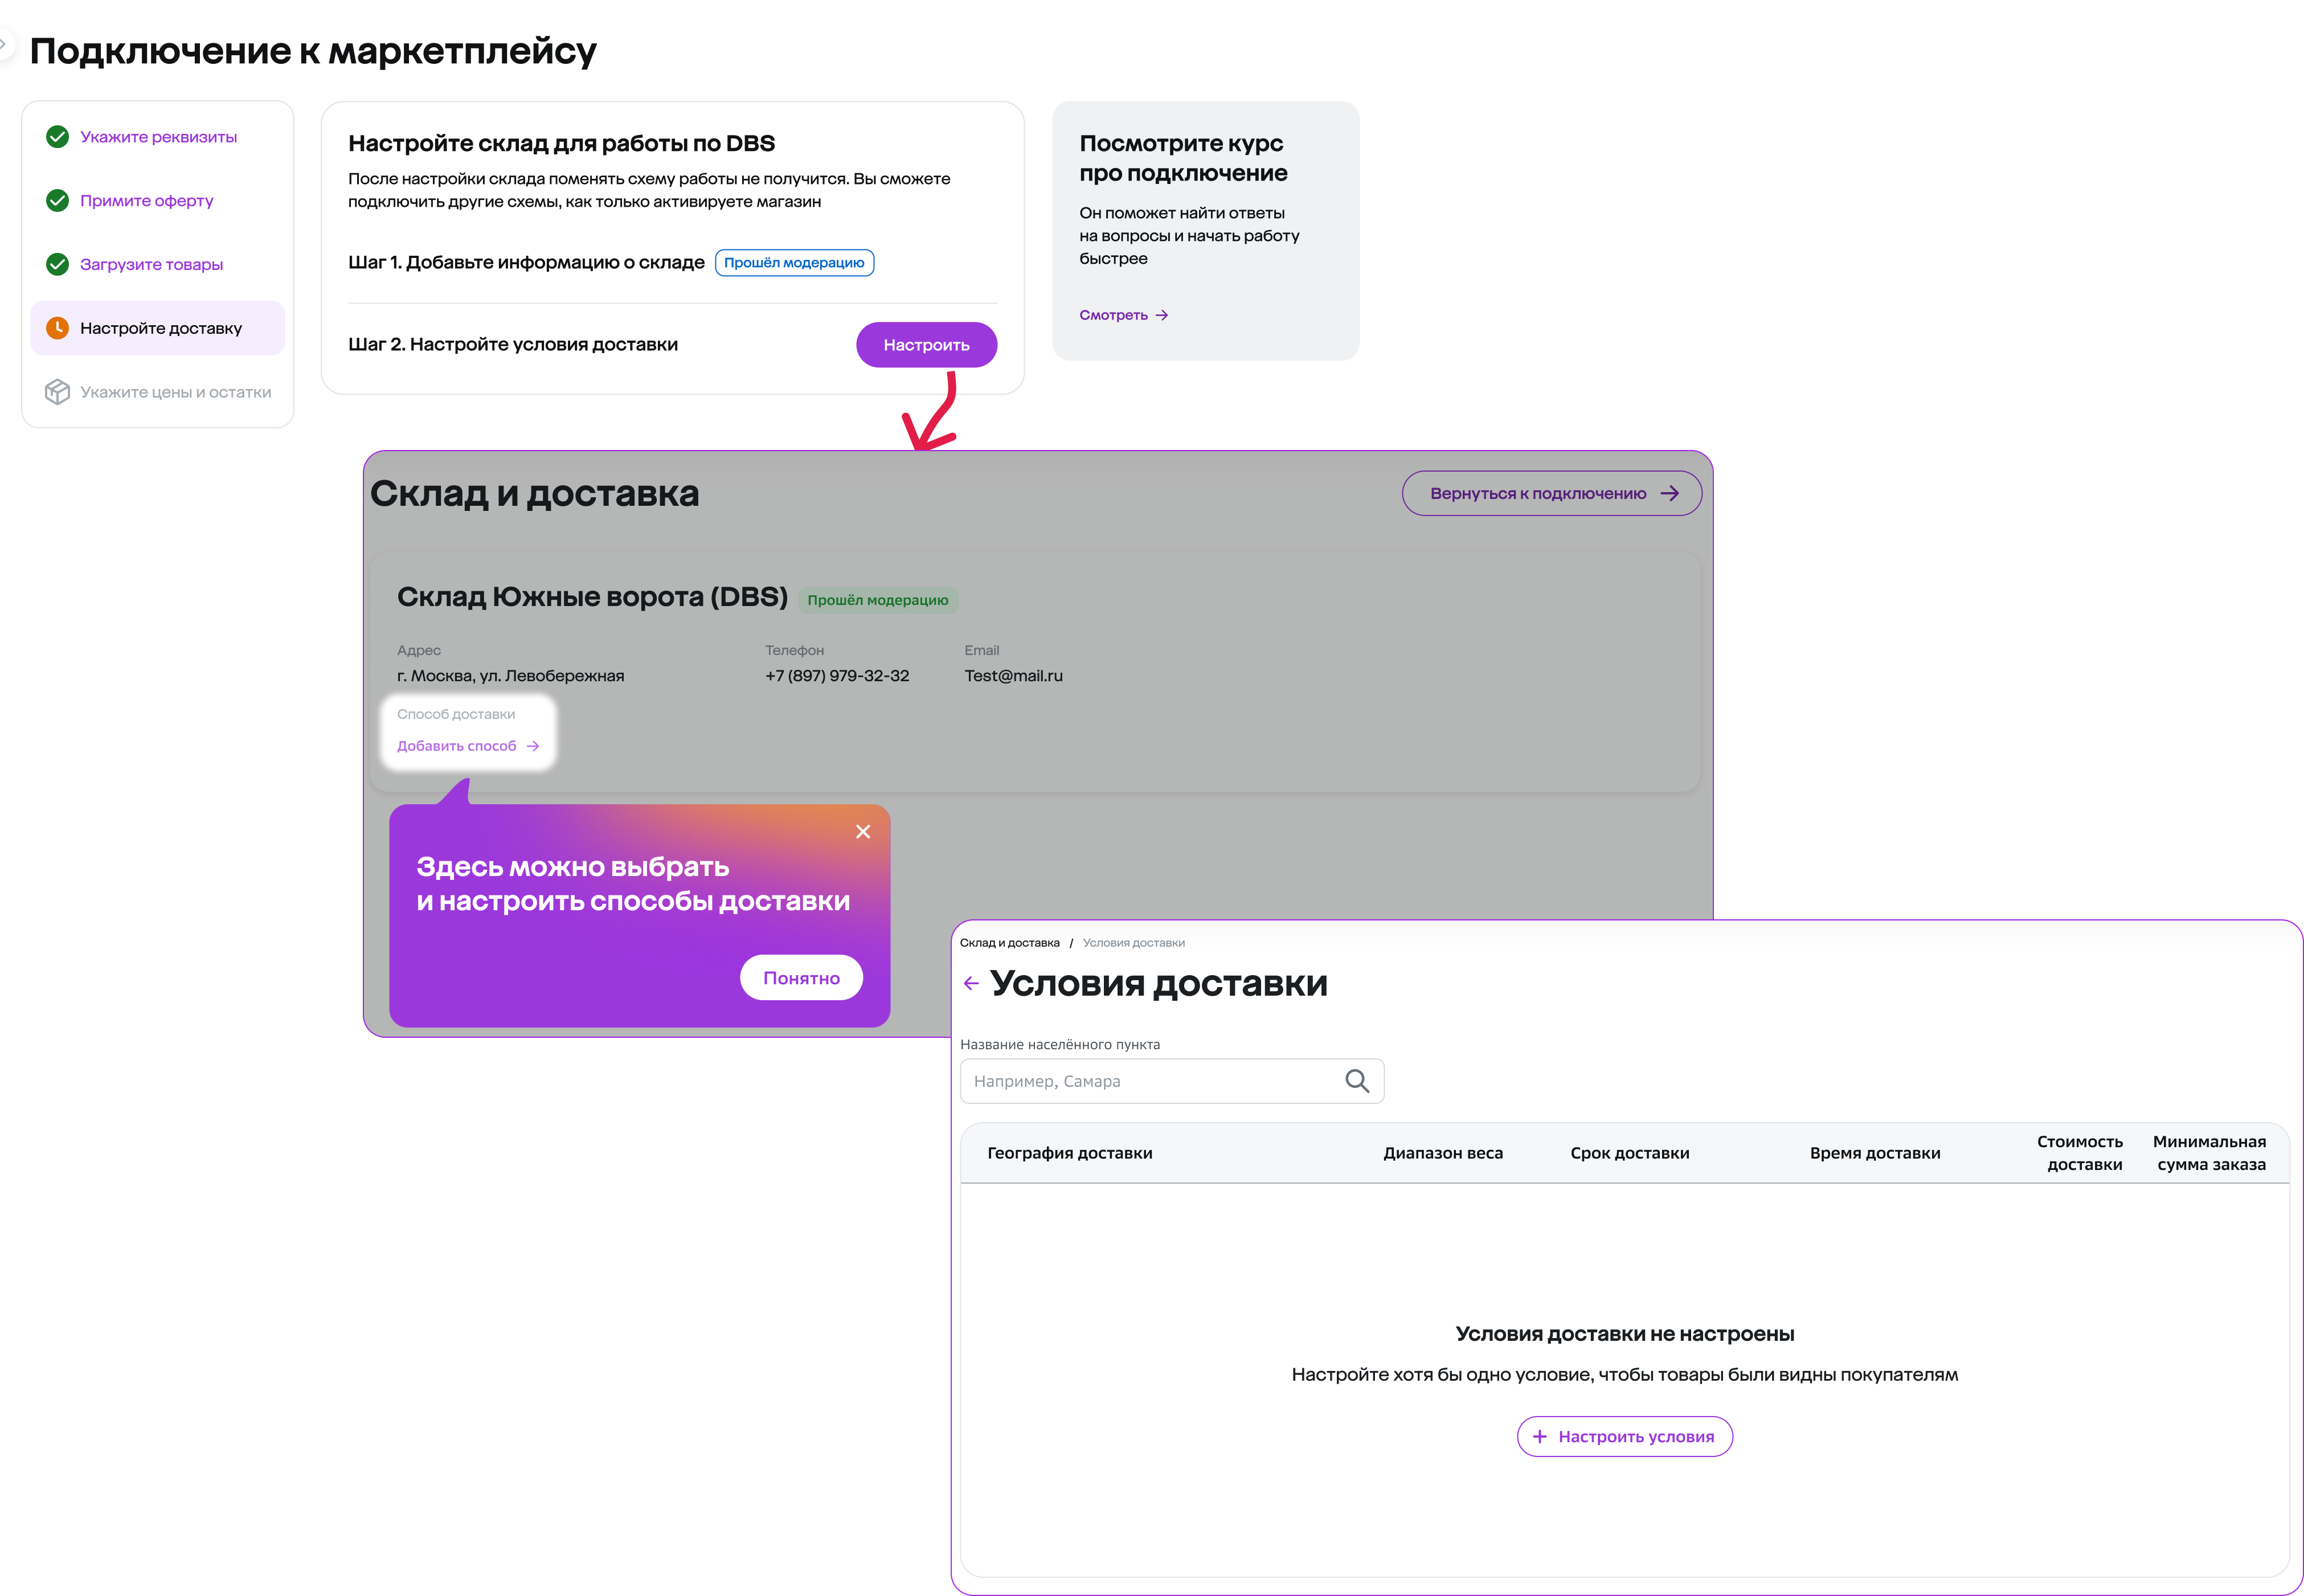Click box icon beside Укажите цены и остатки
The image size is (2304, 1596).
58,392
